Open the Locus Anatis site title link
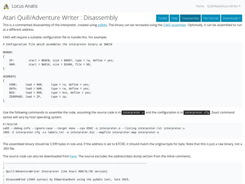This screenshot has height=184, width=245. (24, 6)
